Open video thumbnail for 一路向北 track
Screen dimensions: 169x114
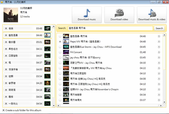pos(47,104)
